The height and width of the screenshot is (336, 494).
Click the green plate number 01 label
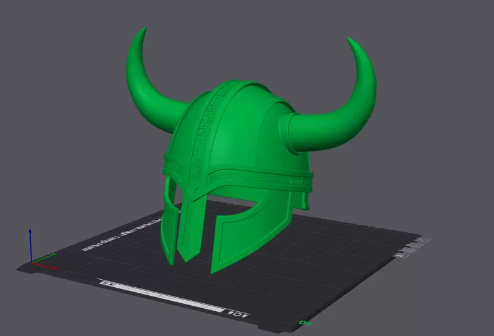click(x=304, y=322)
